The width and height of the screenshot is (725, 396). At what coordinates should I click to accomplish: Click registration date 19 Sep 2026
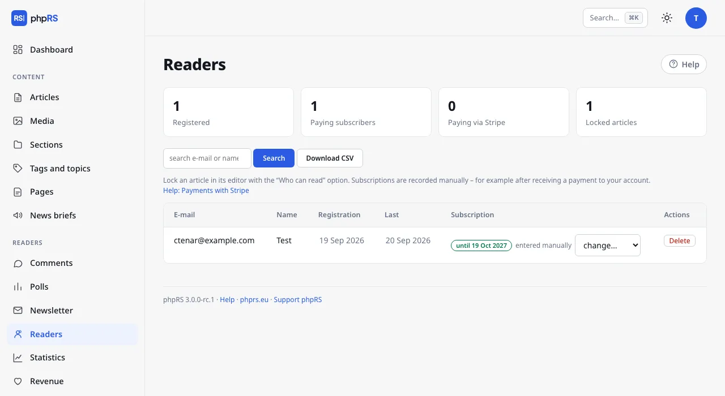point(342,240)
